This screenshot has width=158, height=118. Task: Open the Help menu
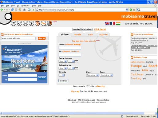click(x=40, y=6)
